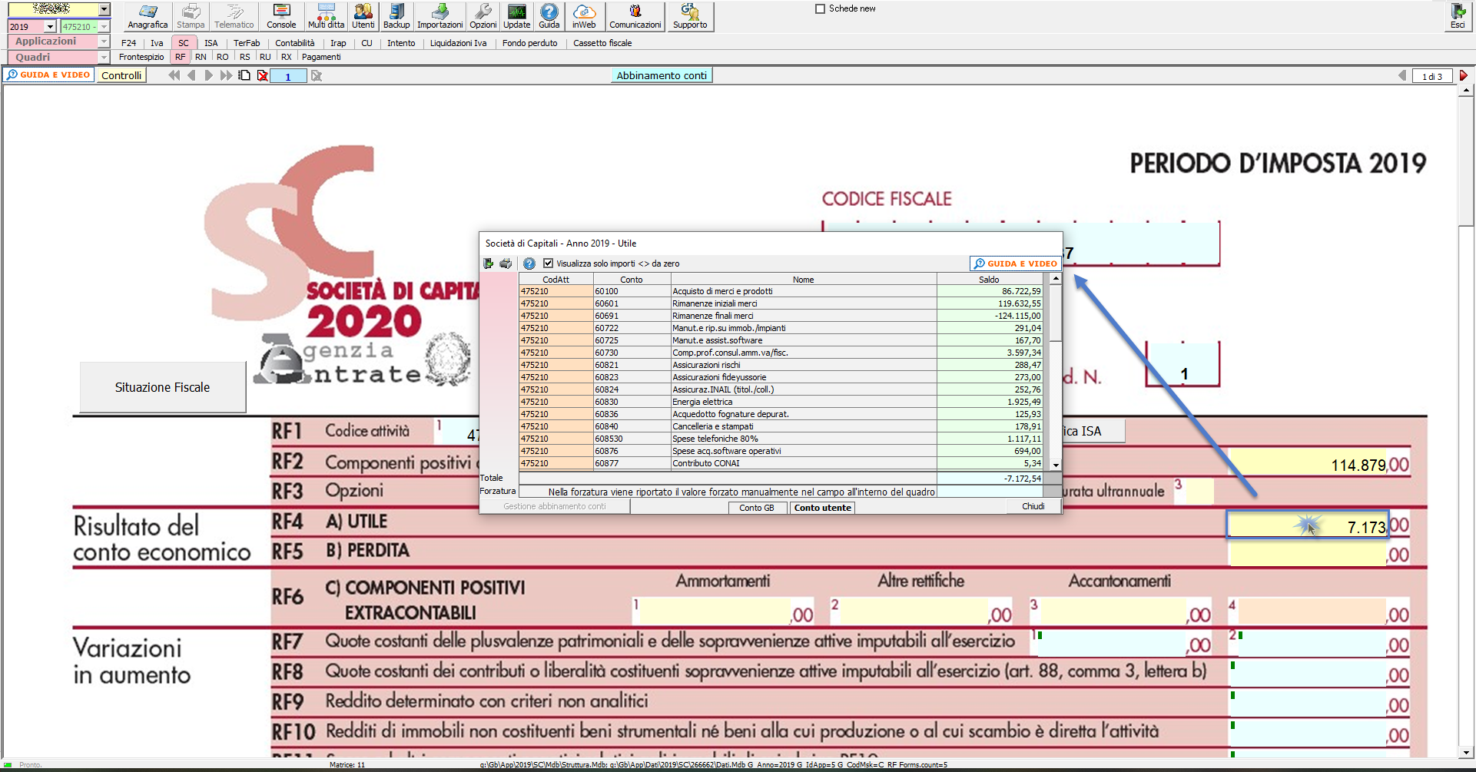Click up arrow of dialog table scrollbar
The height and width of the screenshot is (772, 1476).
click(1056, 280)
